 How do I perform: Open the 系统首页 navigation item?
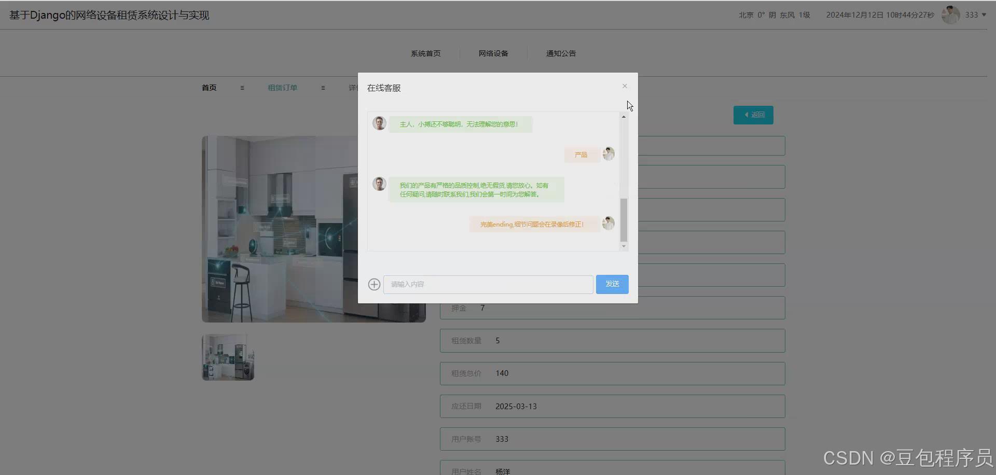tap(426, 53)
